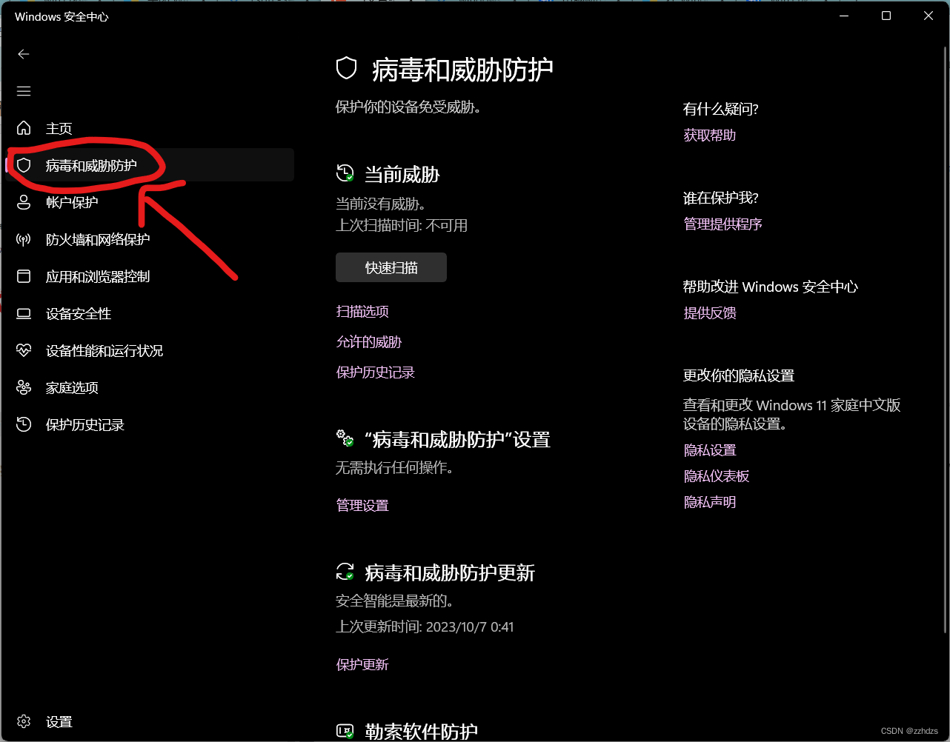
Task: Click the refresh icon beside 病毒和威胁防护更新
Action: (x=345, y=572)
